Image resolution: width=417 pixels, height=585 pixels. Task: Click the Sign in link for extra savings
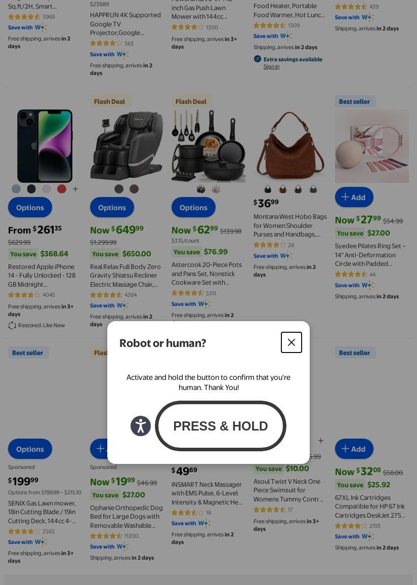pyautogui.click(x=271, y=66)
